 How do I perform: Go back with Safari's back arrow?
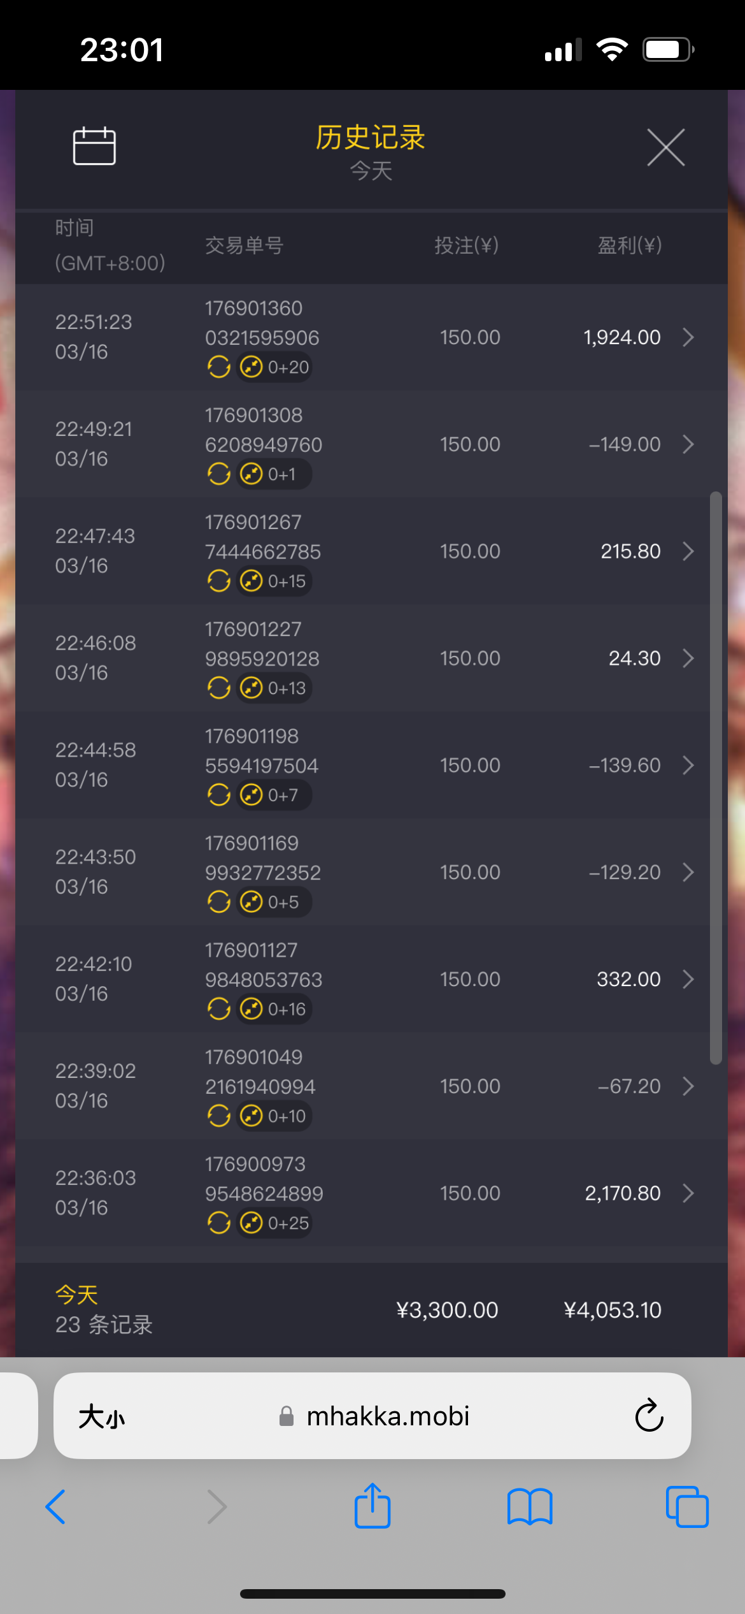click(56, 1507)
